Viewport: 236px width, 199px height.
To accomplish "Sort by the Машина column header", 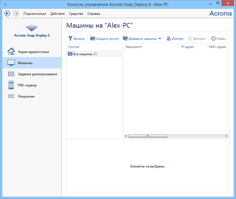I will click(x=133, y=47).
